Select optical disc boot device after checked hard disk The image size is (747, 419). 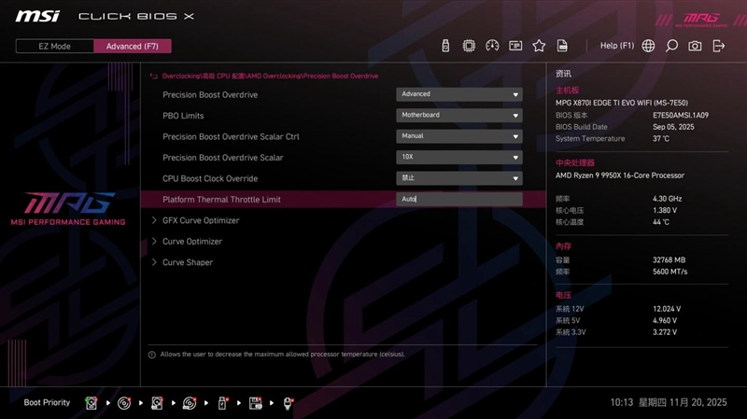pos(124,403)
